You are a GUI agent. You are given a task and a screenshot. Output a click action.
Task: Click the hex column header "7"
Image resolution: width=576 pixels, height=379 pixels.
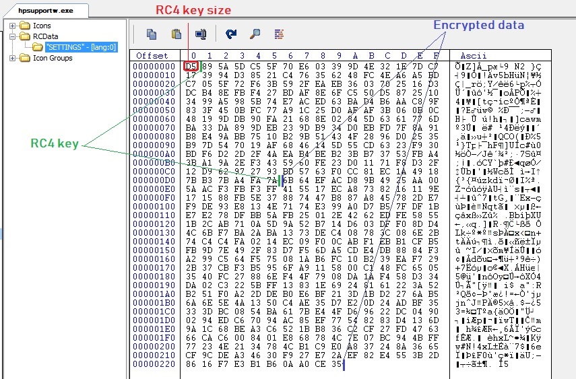[x=307, y=56]
